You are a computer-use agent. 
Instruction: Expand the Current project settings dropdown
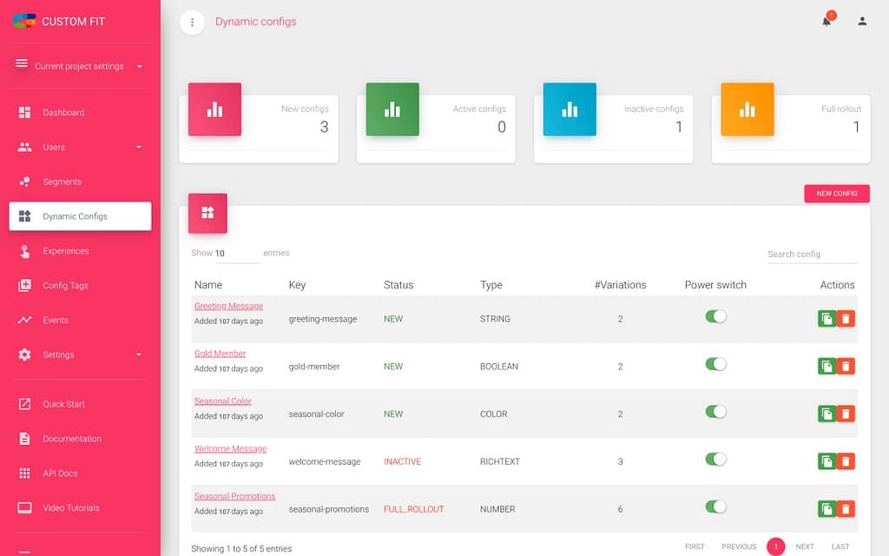pyautogui.click(x=139, y=66)
